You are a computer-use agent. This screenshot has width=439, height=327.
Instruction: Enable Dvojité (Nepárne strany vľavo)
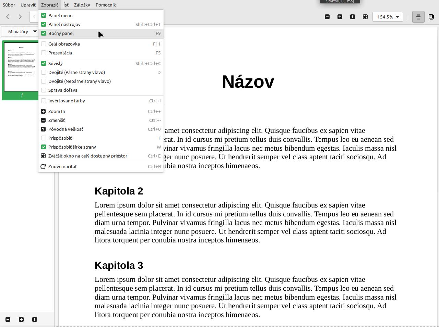pyautogui.click(x=101, y=81)
